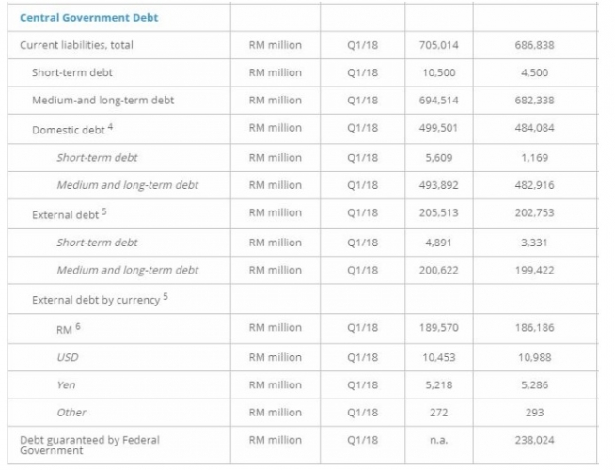
Task: Click footnote 4 beside Domestic debt
Action: [110, 127]
